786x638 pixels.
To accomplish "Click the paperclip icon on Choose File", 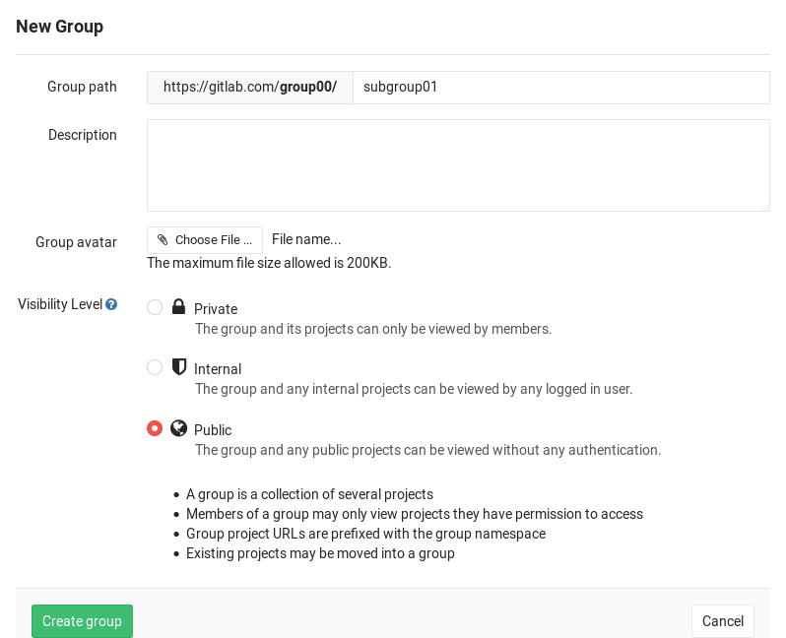I will tap(163, 240).
